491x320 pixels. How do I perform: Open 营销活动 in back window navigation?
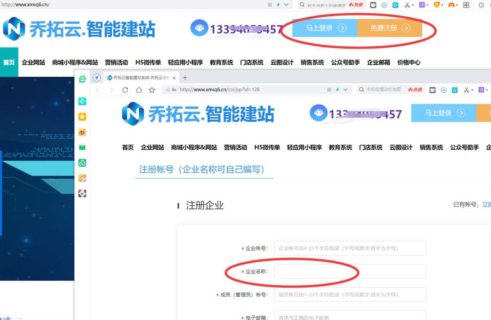click(x=117, y=62)
